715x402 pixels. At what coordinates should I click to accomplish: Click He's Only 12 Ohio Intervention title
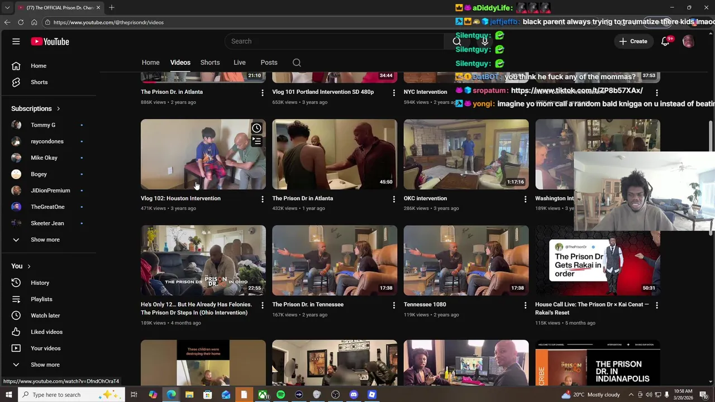click(196, 309)
